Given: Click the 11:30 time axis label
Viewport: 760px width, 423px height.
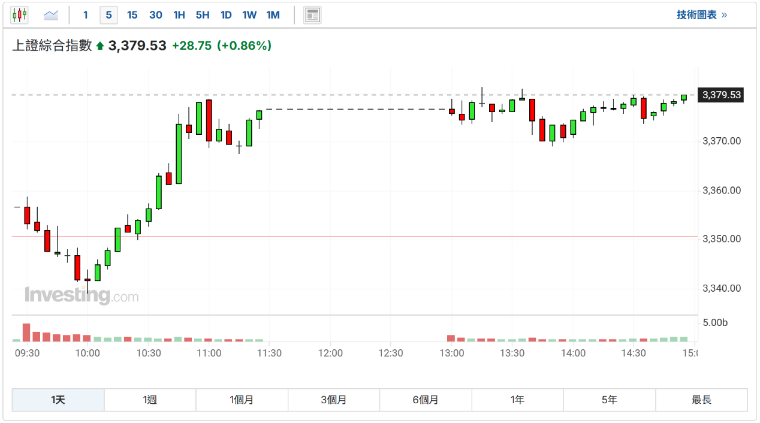Looking at the screenshot, I should [270, 353].
